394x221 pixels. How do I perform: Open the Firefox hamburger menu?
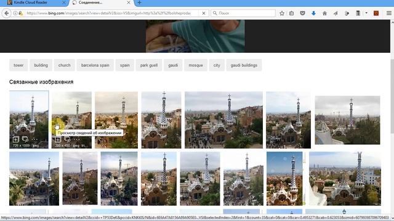388,14
